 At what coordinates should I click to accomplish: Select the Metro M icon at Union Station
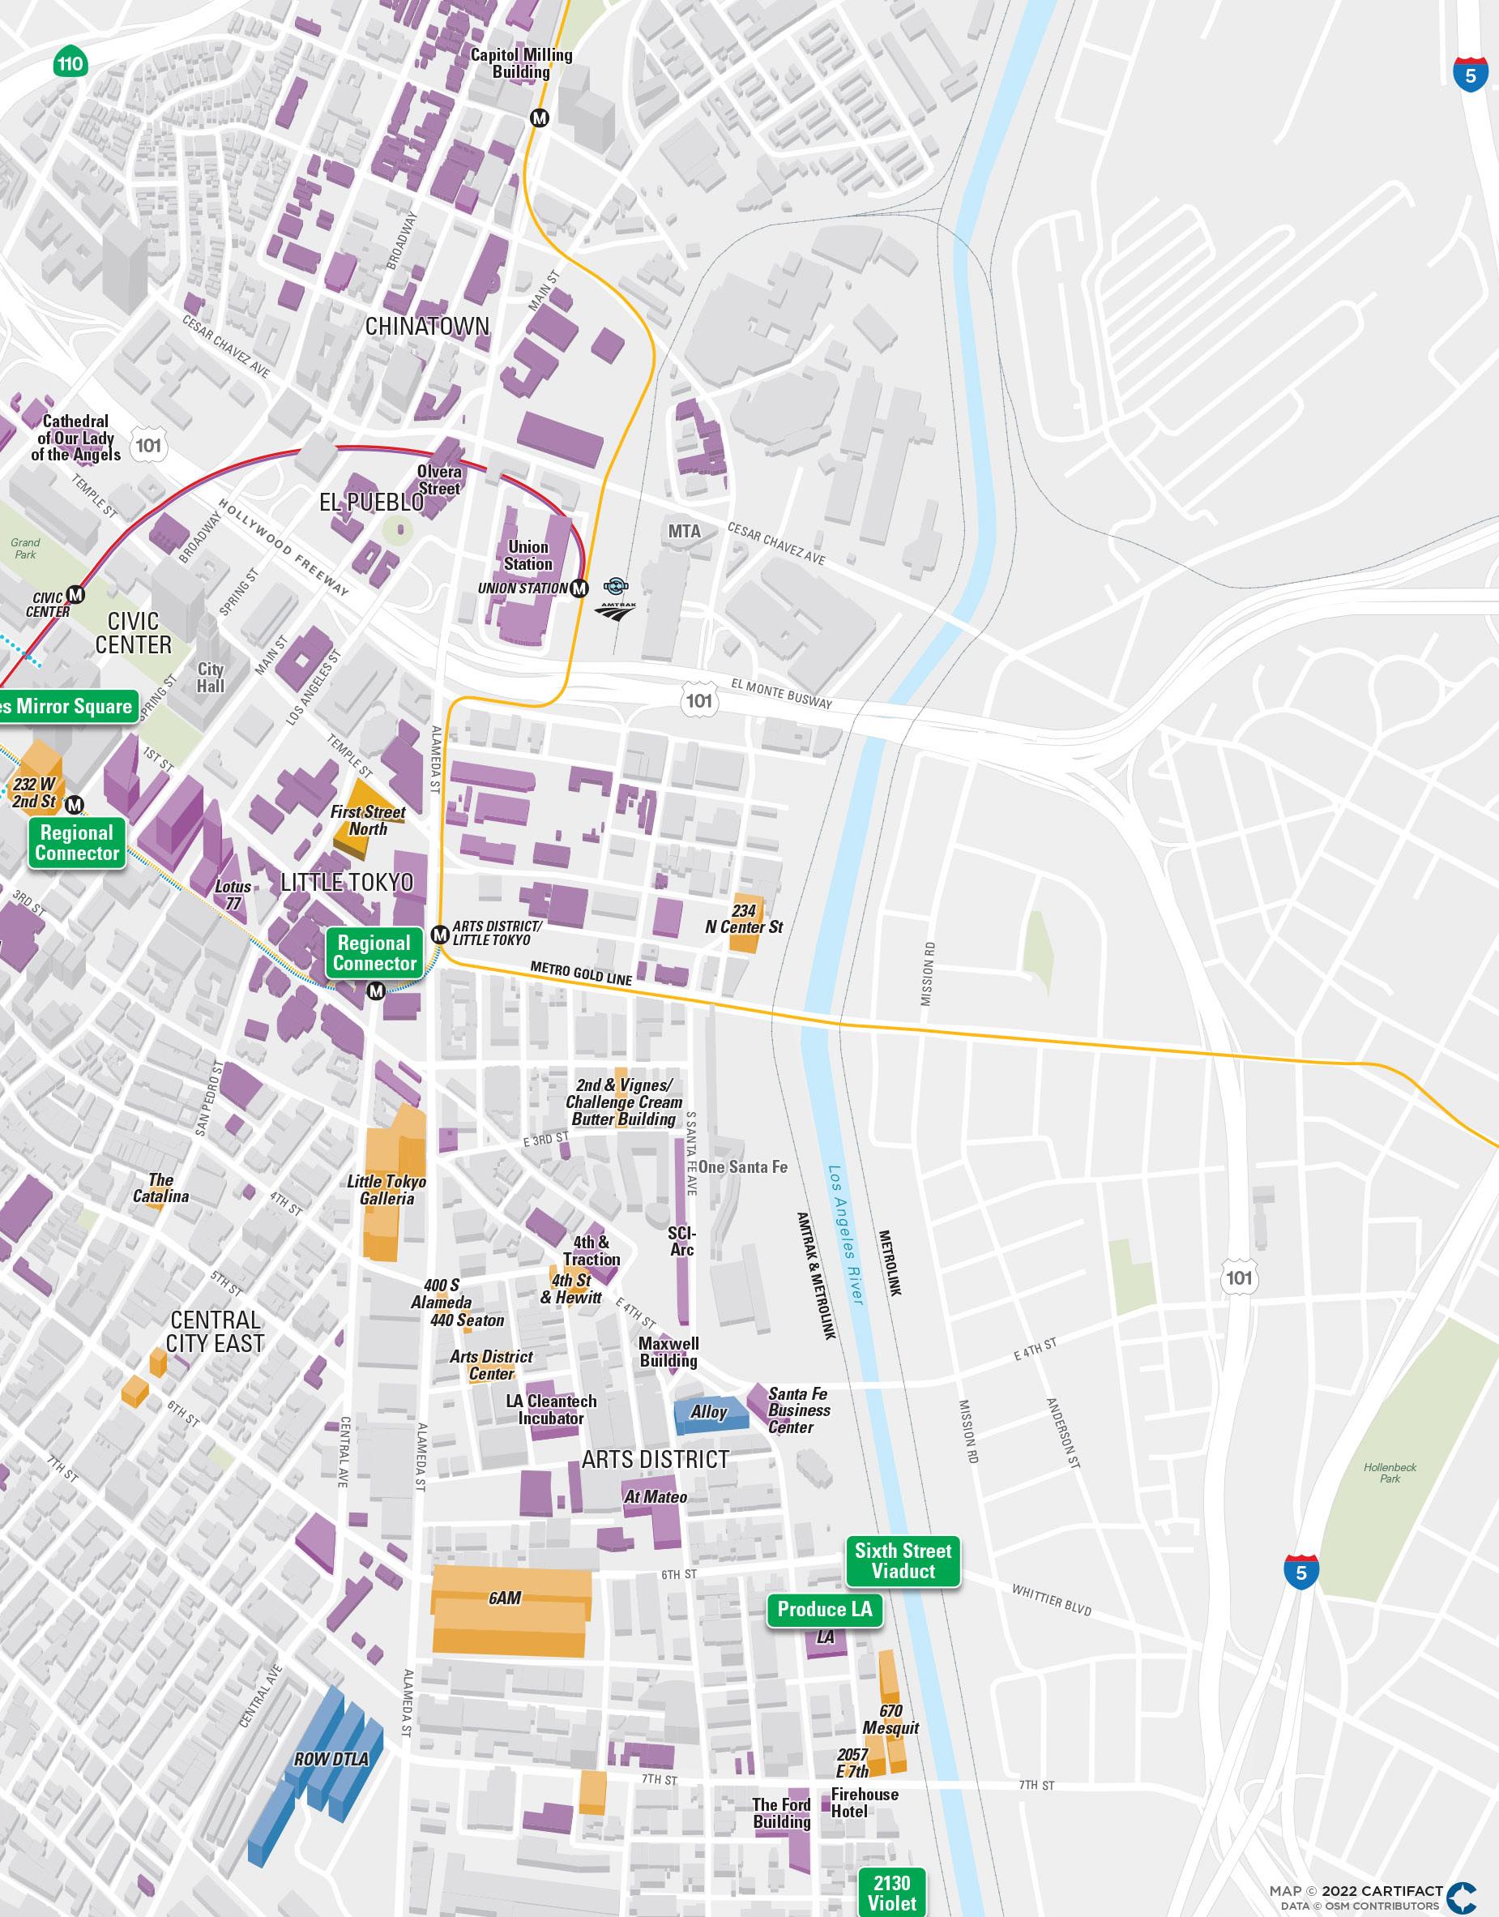(579, 588)
